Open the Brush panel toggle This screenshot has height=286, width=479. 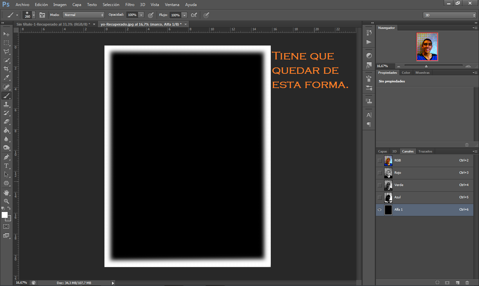click(42, 15)
